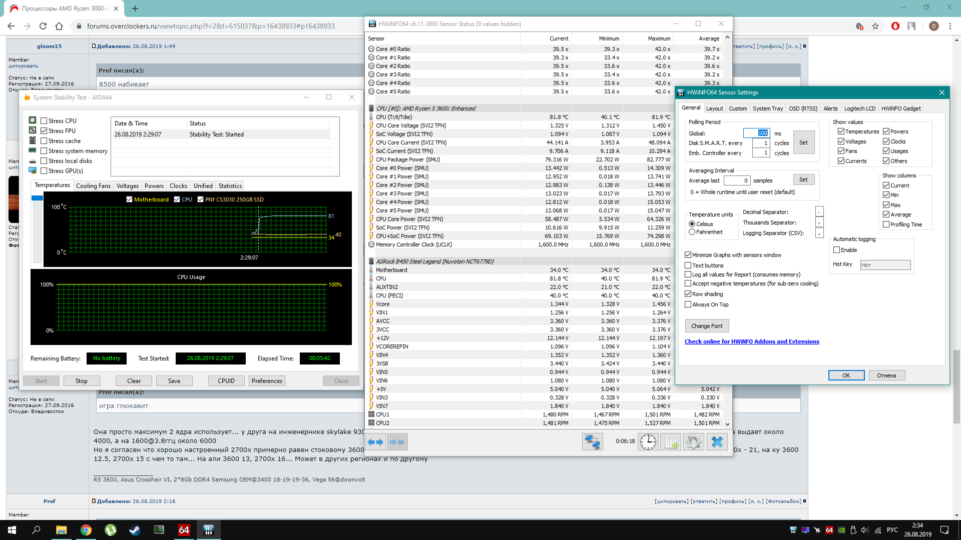Open AIDA64 from the Windows taskbar
The height and width of the screenshot is (540, 961).
184,530
